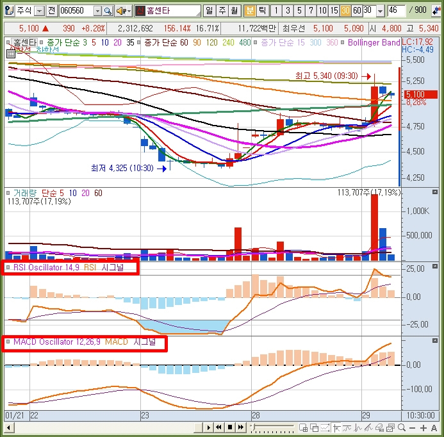Expand the stock code 060560 dropdown arrow

(97, 11)
